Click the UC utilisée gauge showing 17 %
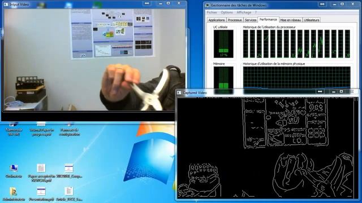Viewport: 362px width, 203px height. [223, 44]
